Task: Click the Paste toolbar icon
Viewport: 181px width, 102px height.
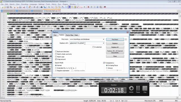Action: click(30, 7)
